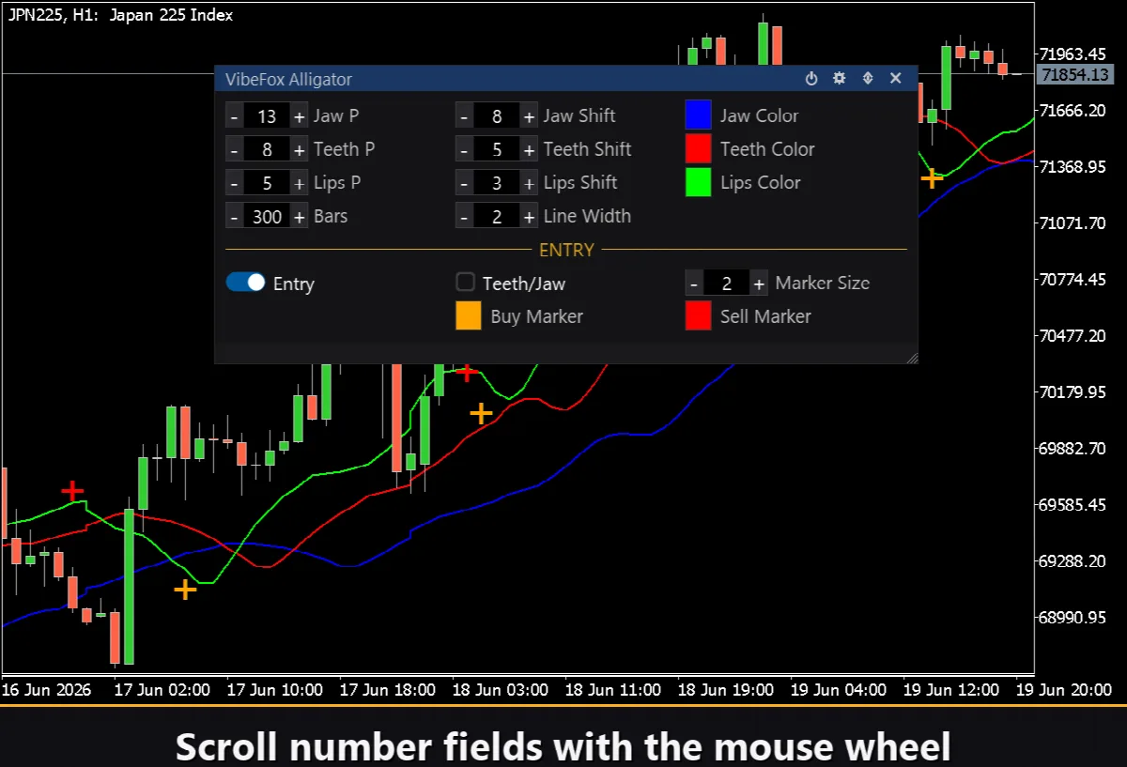
Task: Decrease Marker Size value
Action: point(694,283)
